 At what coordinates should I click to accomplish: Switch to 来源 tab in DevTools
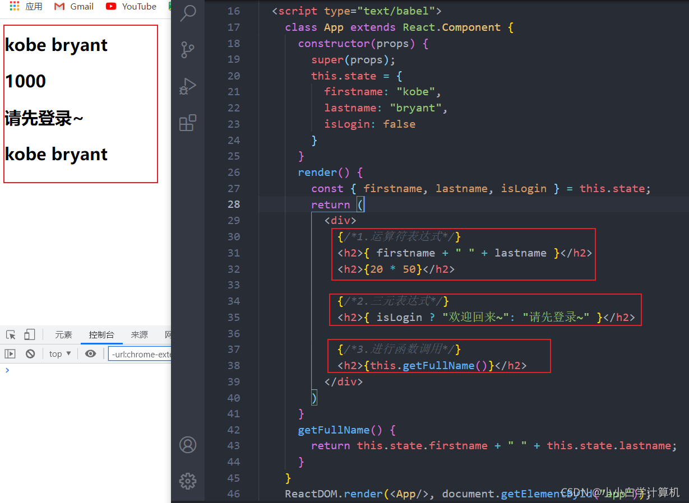point(140,335)
